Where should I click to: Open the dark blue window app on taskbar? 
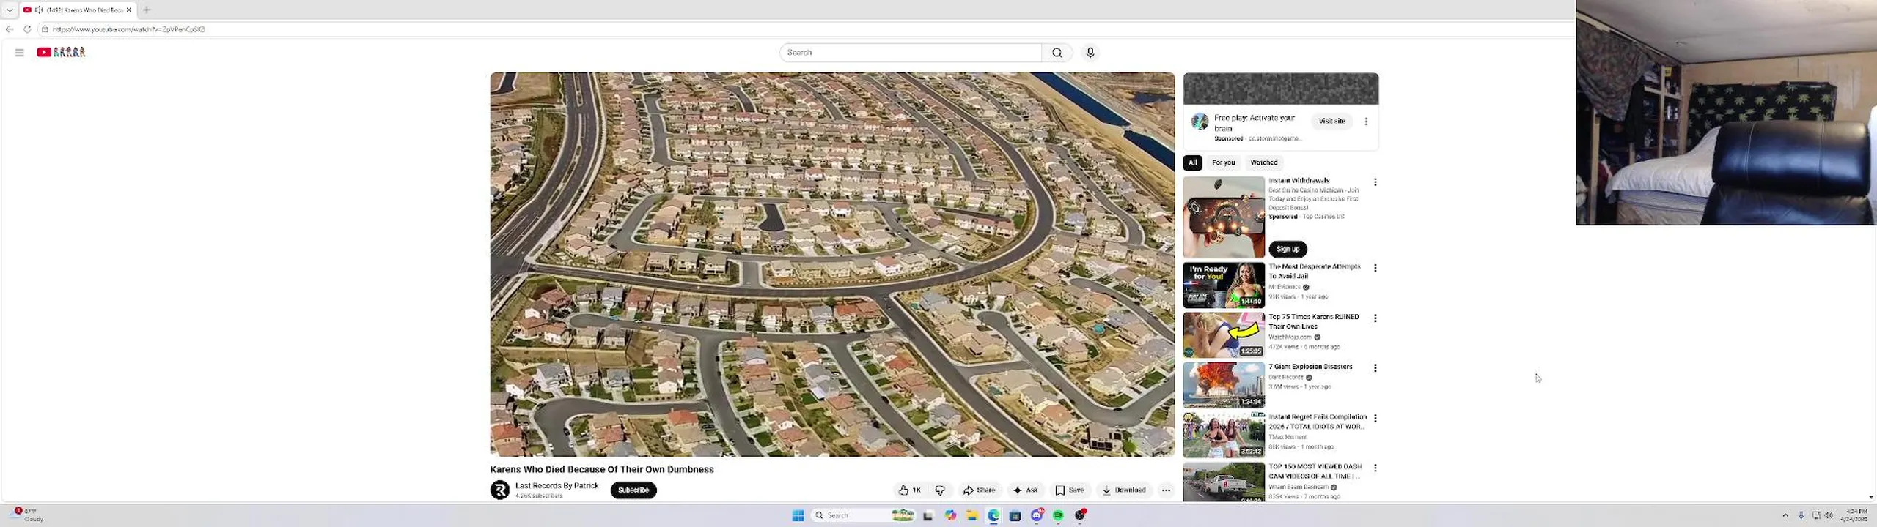[x=1015, y=515]
